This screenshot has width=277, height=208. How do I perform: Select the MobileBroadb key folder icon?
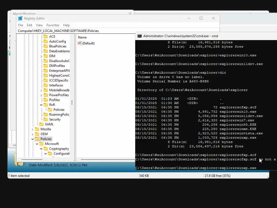coord(46,90)
